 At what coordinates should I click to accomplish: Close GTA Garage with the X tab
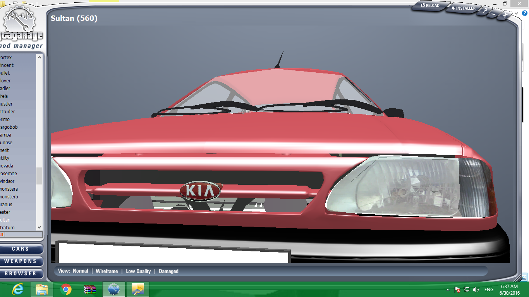504,16
